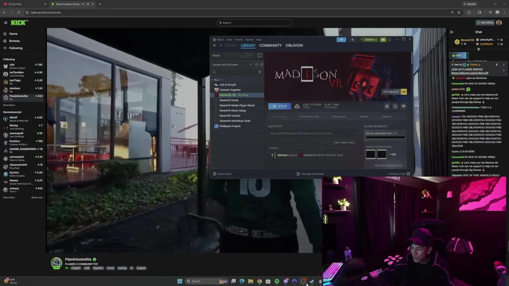Open Discord from the Windows taskbar
Screen dimensions: 509x286
click(x=286, y=281)
